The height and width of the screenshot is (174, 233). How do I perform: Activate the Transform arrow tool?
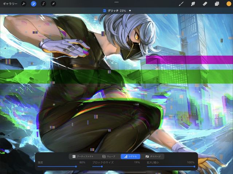[x=53, y=4]
